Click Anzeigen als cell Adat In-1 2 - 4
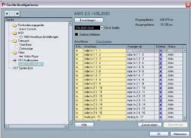191x138 pixels. coord(140,63)
